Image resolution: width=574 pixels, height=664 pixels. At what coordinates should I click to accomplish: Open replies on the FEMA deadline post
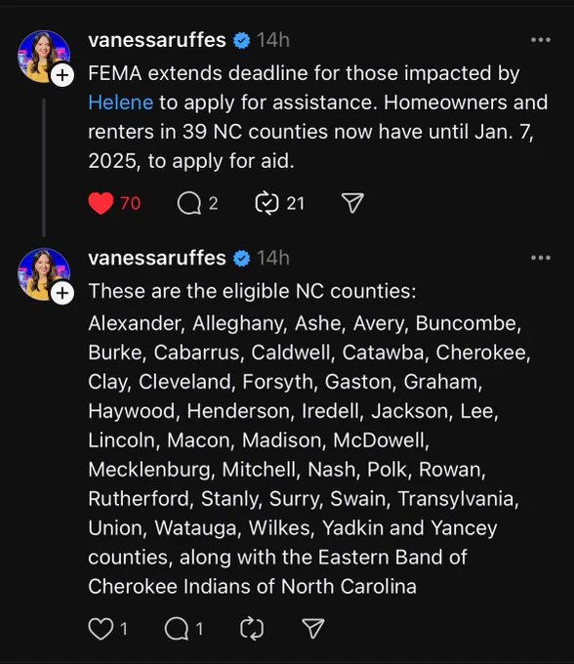[188, 203]
